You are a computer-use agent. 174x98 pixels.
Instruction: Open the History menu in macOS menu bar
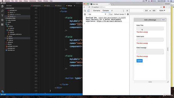pos(26,1)
